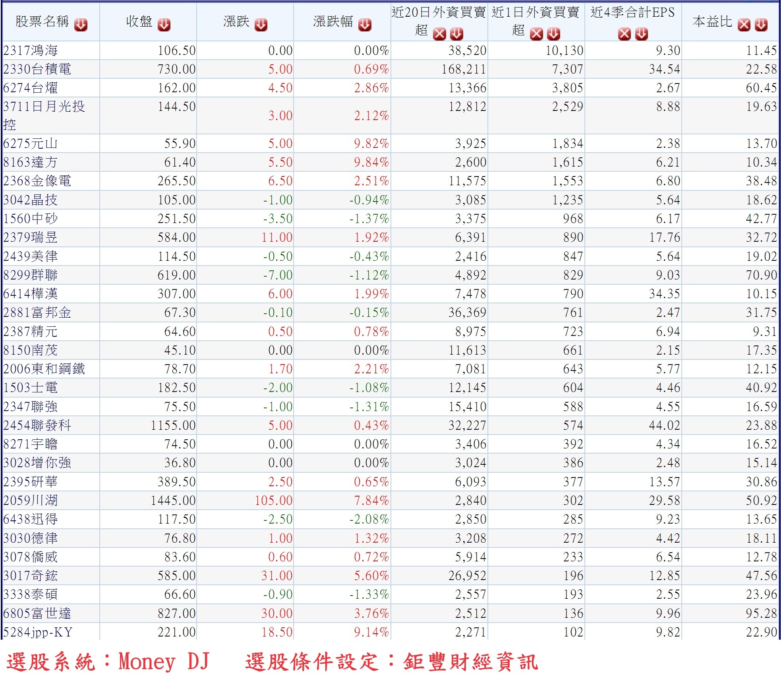Open stock 6275元山
The width and height of the screenshot is (781, 685).
[31, 144]
